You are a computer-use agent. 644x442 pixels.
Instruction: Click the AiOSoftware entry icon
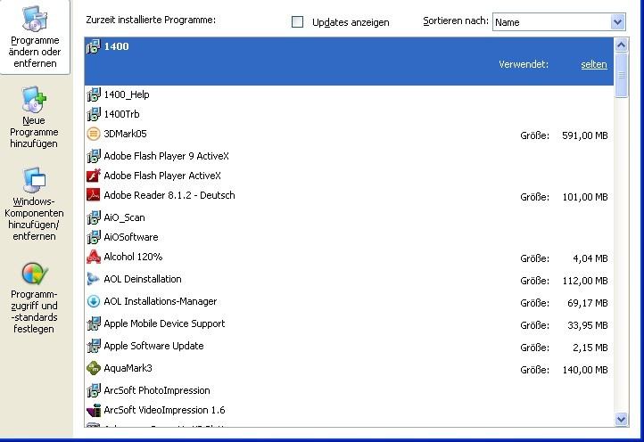pos(94,237)
